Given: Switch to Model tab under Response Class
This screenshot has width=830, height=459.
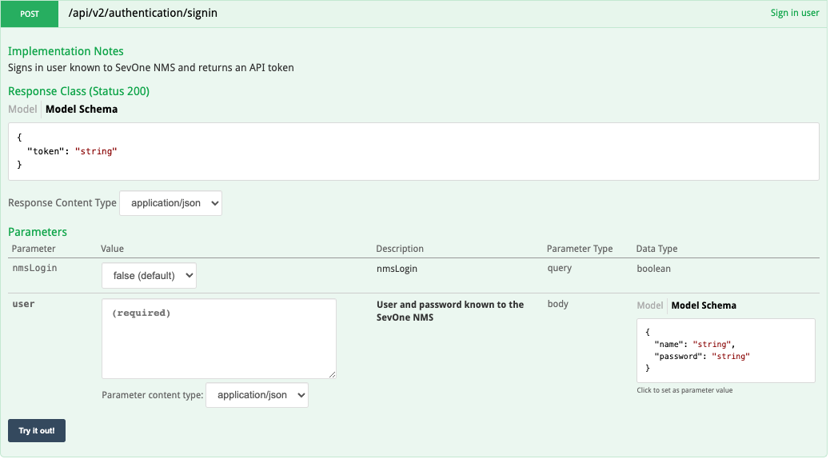Looking at the screenshot, I should coord(22,109).
